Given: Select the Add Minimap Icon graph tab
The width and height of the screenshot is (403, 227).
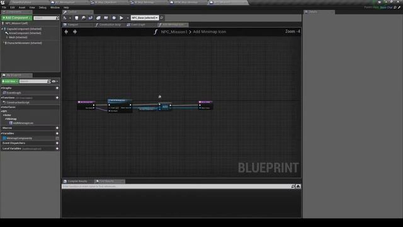Looking at the screenshot, I should [173, 25].
